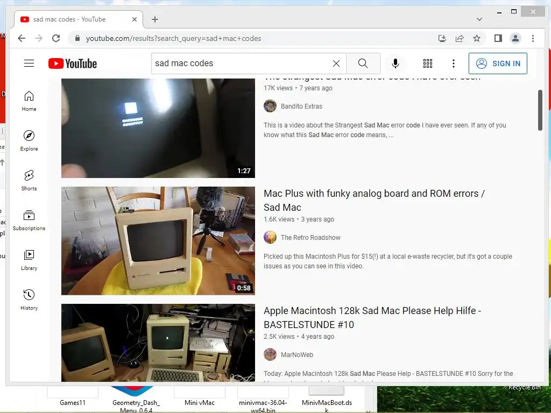Open the YouTube hamburger guide menu
The image size is (551, 413).
[29, 63]
